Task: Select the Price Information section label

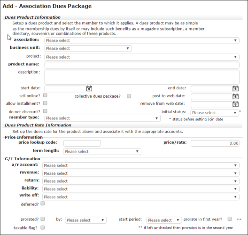Action: [24, 137]
